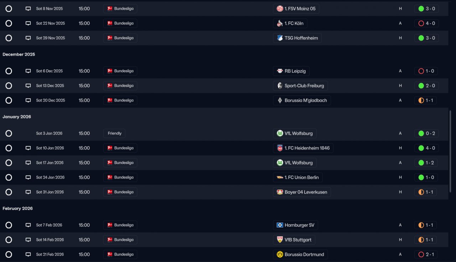This screenshot has width=456, height=262.
Task: Collapse the January 2026 month group
Action: (x=17, y=117)
